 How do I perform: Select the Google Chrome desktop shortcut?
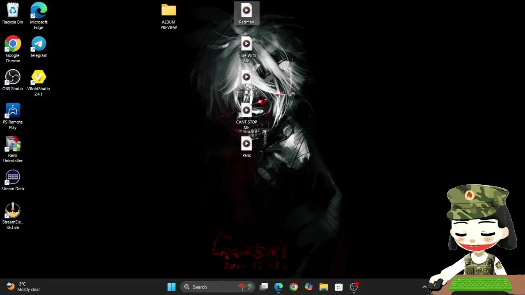(x=13, y=50)
